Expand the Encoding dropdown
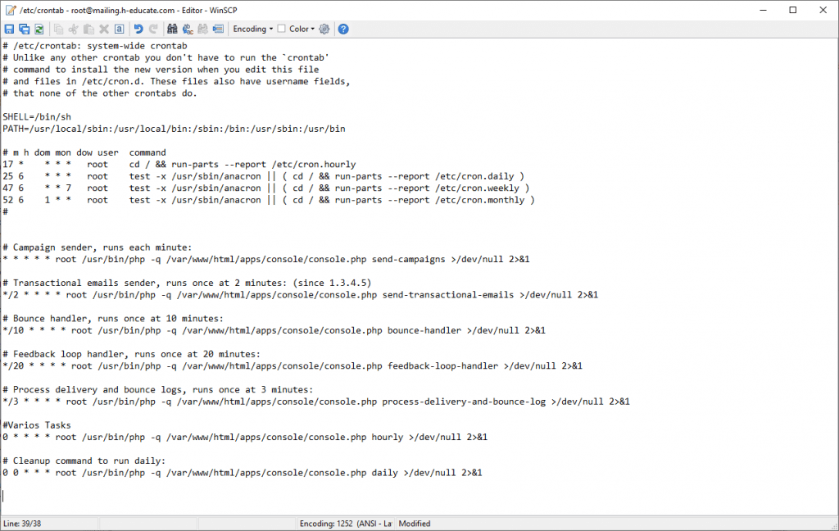This screenshot has width=839, height=531. click(252, 29)
